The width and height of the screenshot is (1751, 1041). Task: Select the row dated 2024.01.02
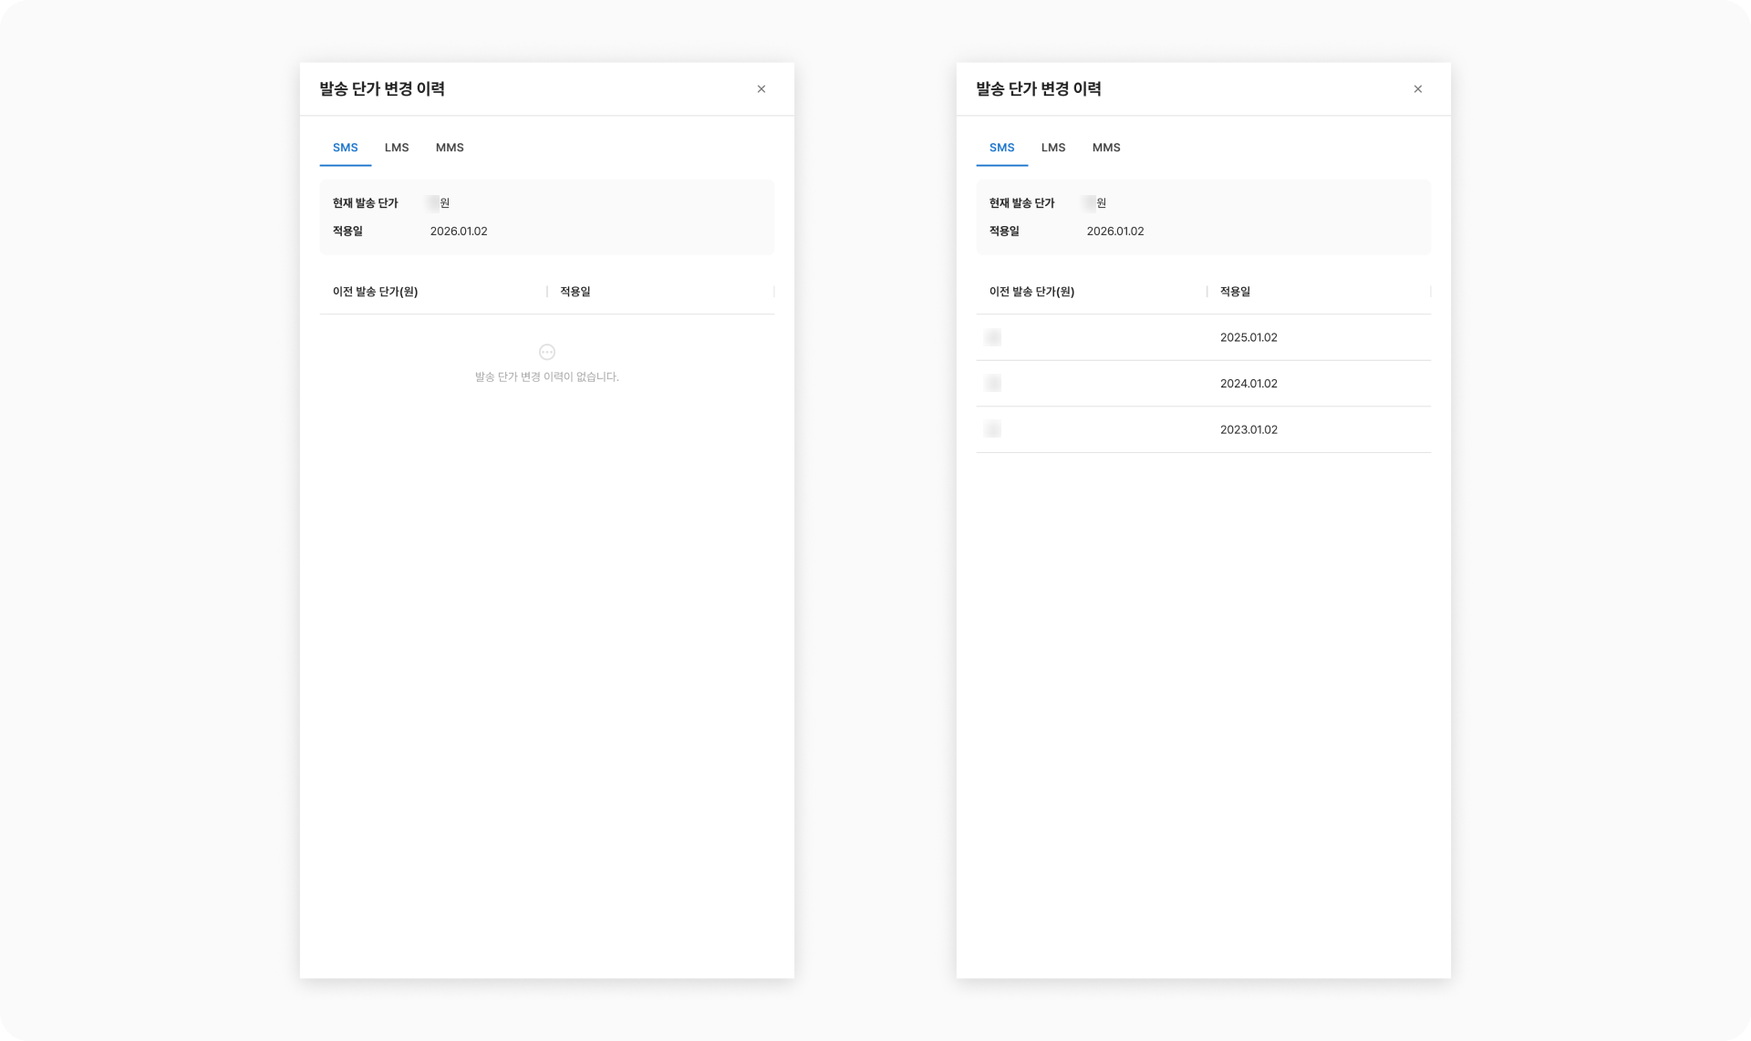(x=1248, y=384)
